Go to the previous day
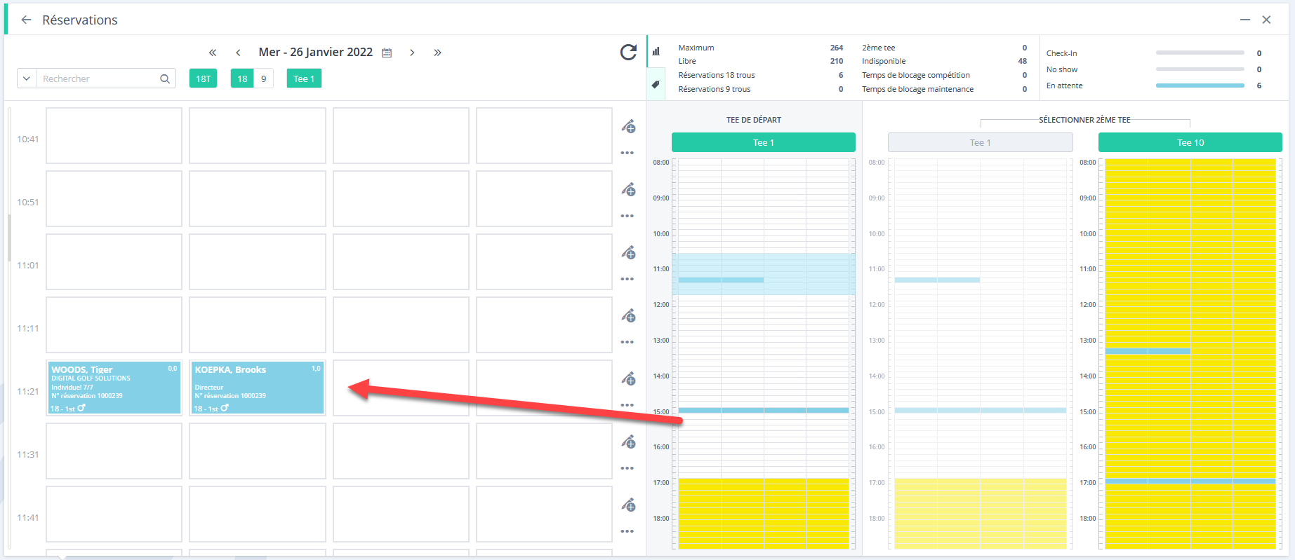Viewport: 1295px width, 560px height. coord(239,53)
